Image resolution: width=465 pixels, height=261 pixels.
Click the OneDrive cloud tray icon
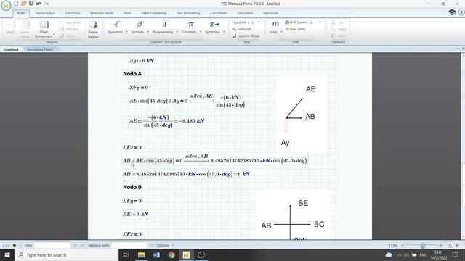click(x=389, y=254)
